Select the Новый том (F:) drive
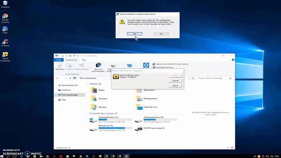The height and width of the screenshot is (158, 281). tap(111, 128)
